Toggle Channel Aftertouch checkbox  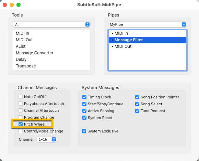coord(21,110)
